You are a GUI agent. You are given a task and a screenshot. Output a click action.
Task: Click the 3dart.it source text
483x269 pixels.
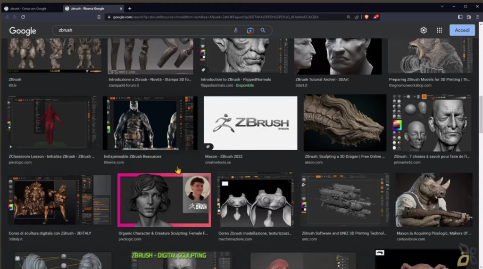tap(301, 85)
